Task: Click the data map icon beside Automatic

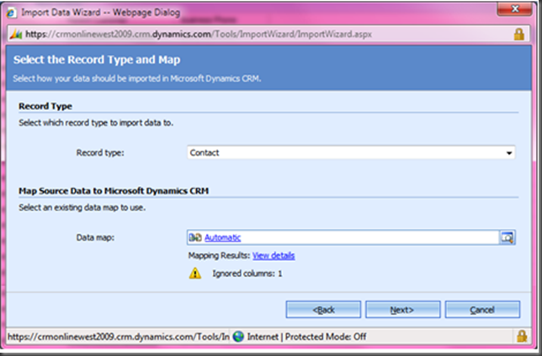Action: coord(195,238)
